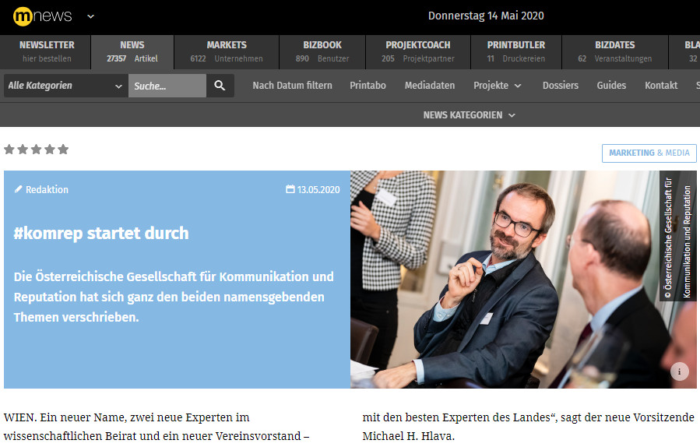Open the Mediadaten link
This screenshot has width=700, height=447.
(429, 86)
